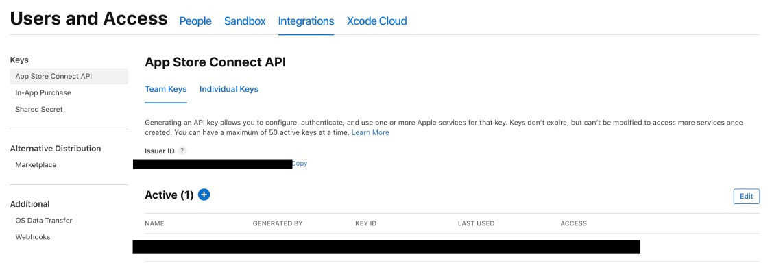Screen dimensions: 772x274
Task: Click the Learn More link
Action: 370,132
